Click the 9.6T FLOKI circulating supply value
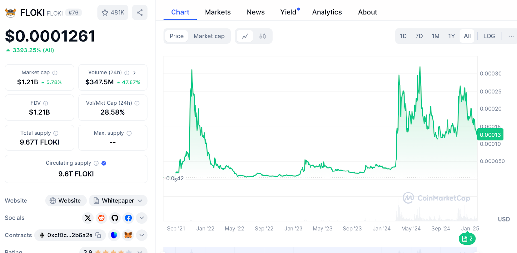This screenshot has height=253, width=517. pos(76,174)
